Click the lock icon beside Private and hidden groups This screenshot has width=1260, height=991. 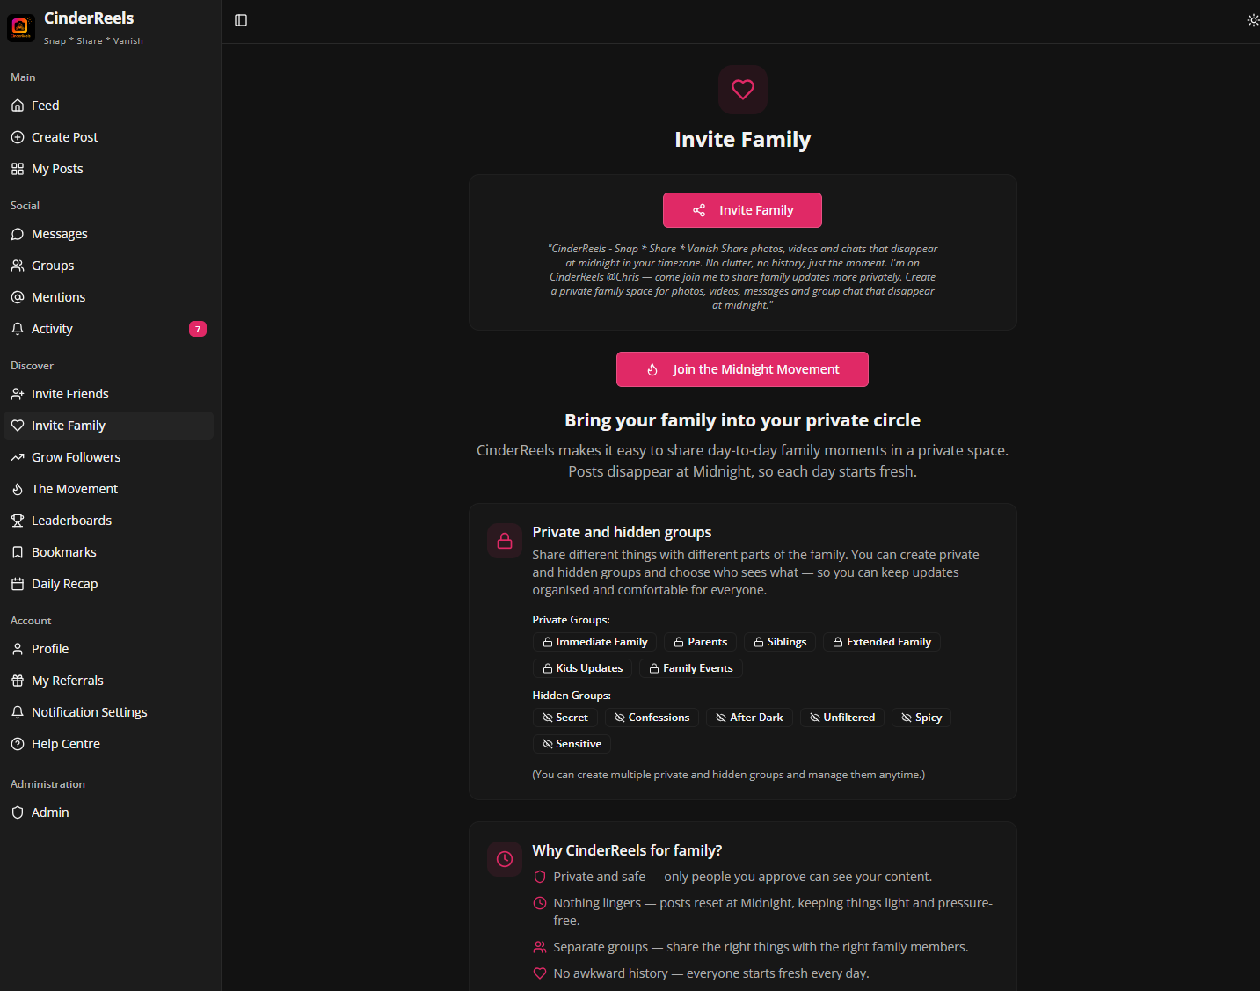click(505, 541)
